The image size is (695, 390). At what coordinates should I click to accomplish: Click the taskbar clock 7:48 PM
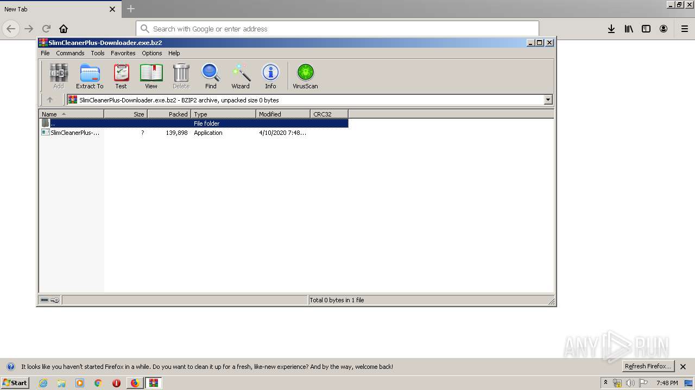click(667, 383)
